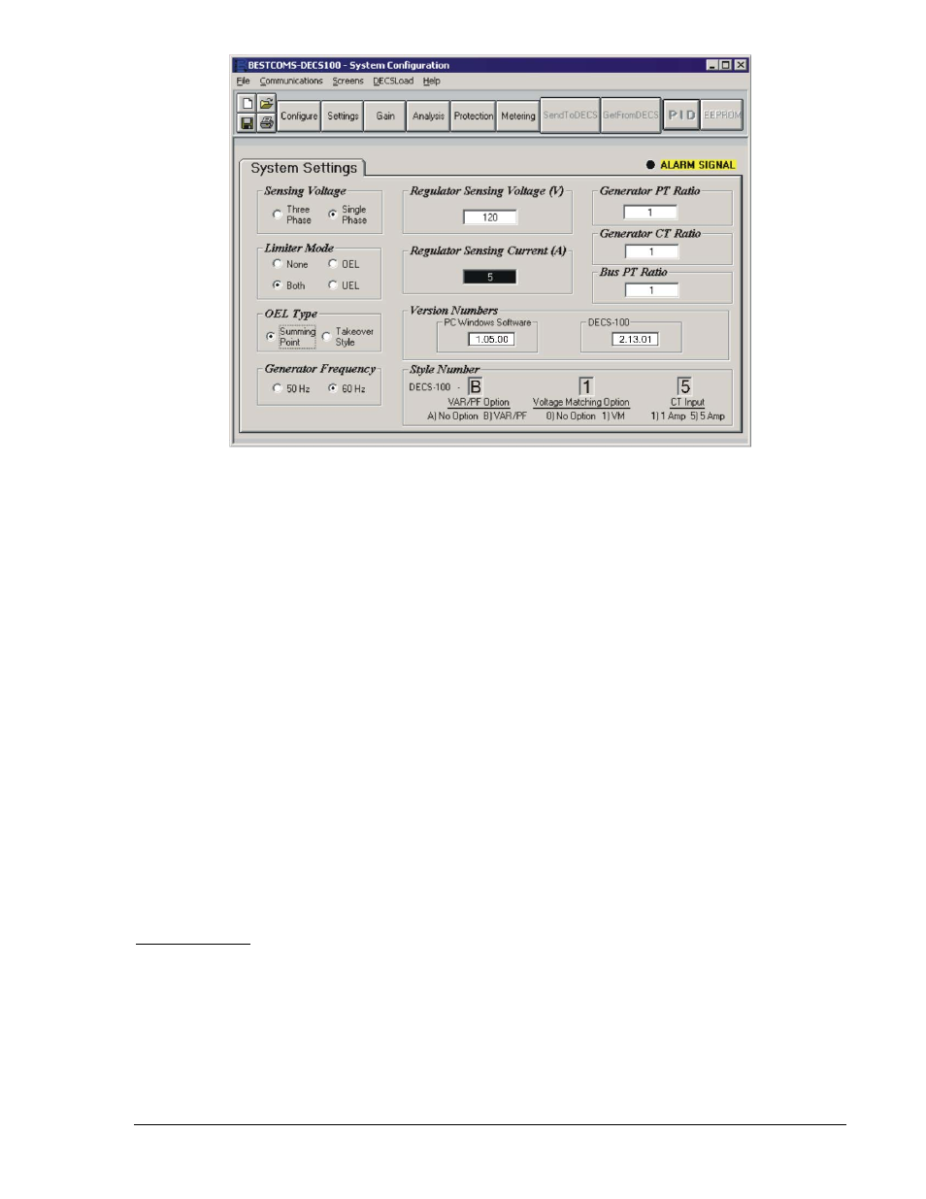
Task: Click the GetFromDECS button
Action: (x=631, y=115)
